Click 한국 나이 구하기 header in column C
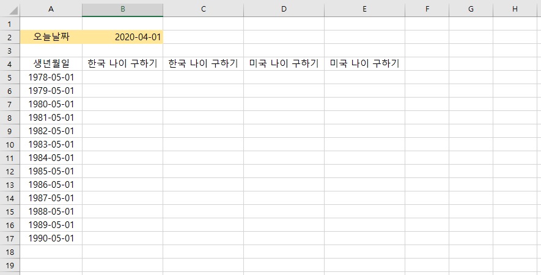Viewport: 541px width, 275px height. pos(203,64)
